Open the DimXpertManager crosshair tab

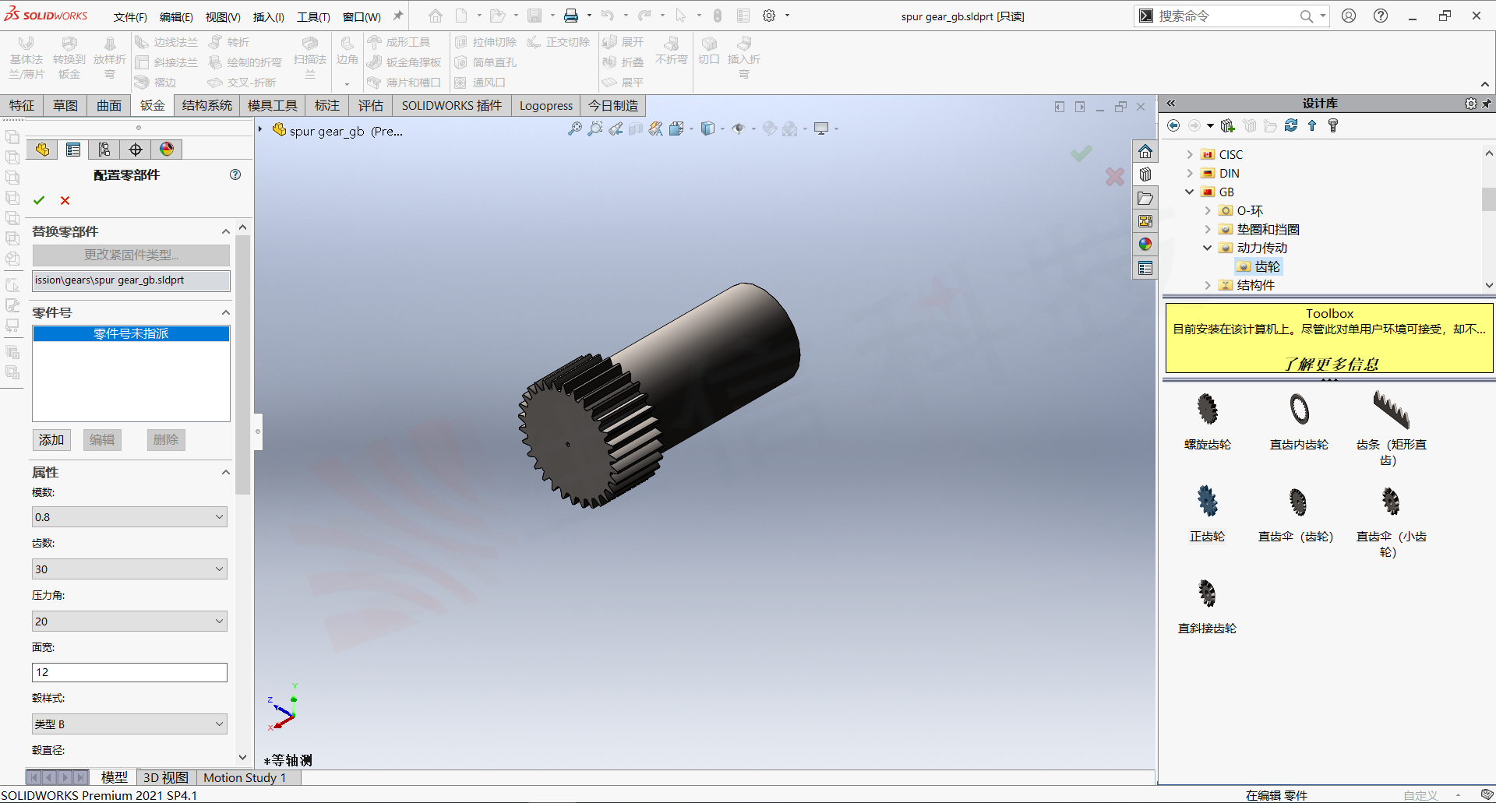click(x=136, y=150)
